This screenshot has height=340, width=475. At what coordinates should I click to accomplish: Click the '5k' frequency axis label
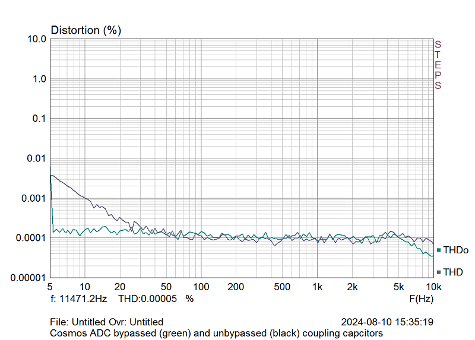click(398, 287)
